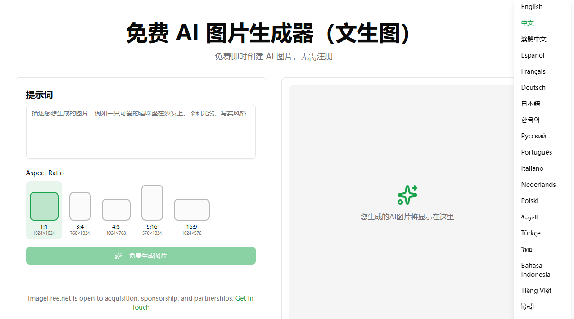
Task: Click the 免费 AI 图片生成器 page heading
Action: (x=268, y=33)
